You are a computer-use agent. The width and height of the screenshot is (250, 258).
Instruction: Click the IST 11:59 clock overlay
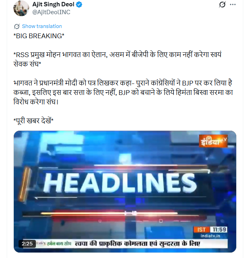click(210, 230)
